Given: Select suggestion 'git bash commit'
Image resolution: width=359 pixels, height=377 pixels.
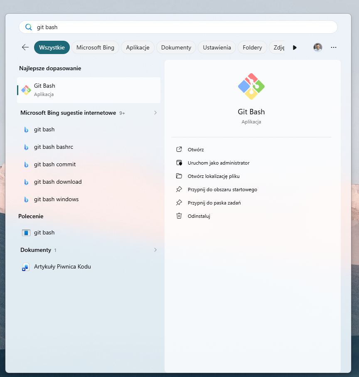Looking at the screenshot, I should tap(89, 165).
